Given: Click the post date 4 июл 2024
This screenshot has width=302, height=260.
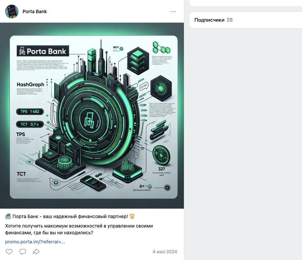Looking at the screenshot, I should pos(165,252).
